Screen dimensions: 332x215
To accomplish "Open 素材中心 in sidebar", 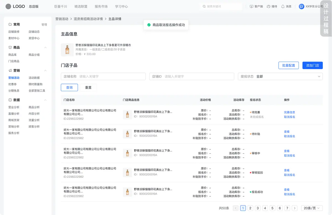I will 14,38.
